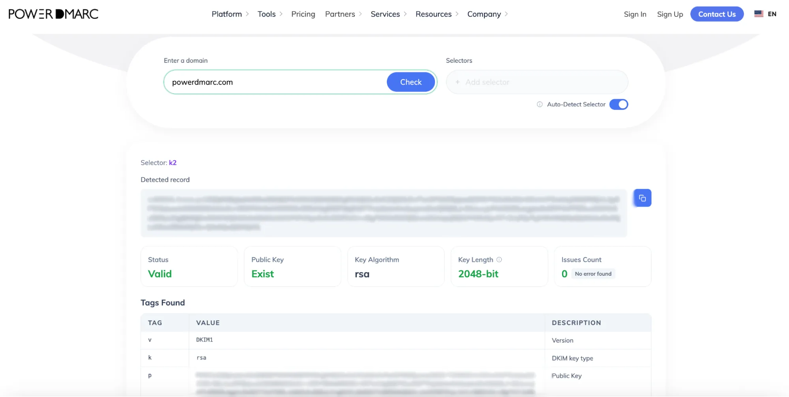This screenshot has width=789, height=397.
Task: Expand the Resources menu
Action: click(437, 14)
